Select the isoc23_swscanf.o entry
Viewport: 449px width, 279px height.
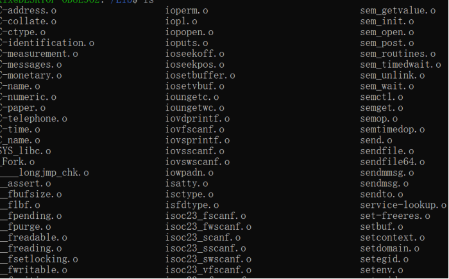208,259
